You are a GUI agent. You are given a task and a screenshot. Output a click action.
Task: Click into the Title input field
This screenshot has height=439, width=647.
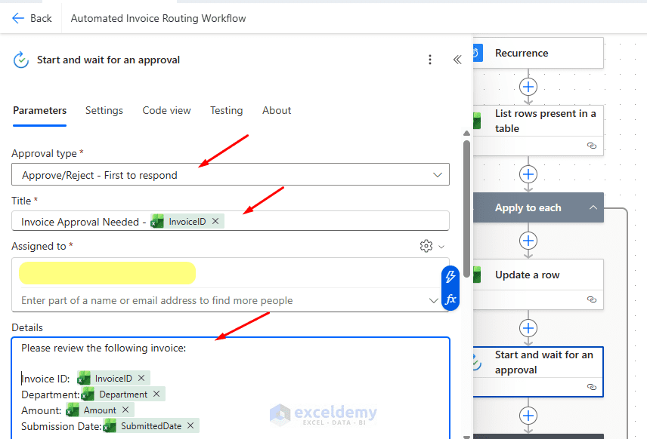pos(231,221)
